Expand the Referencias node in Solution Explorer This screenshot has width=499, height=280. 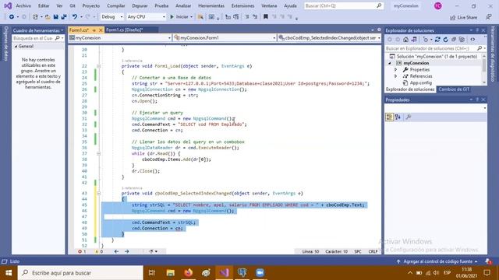click(396, 76)
